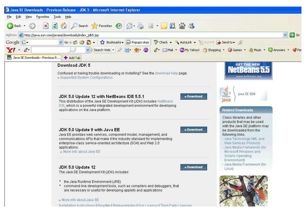306x213 pixels.
Task: Open My Yahoo! toolbar button
Action: click(x=190, y=50)
